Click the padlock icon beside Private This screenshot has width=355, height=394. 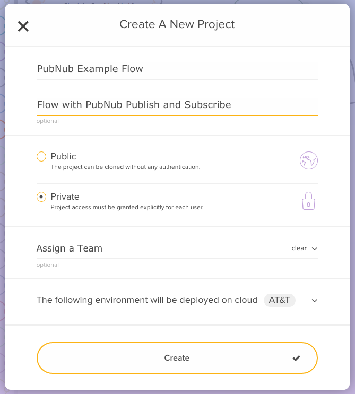coord(309,201)
